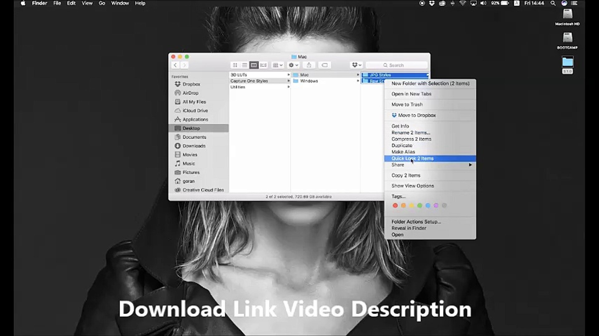Apply the red tag color
599x336 pixels.
(x=395, y=206)
